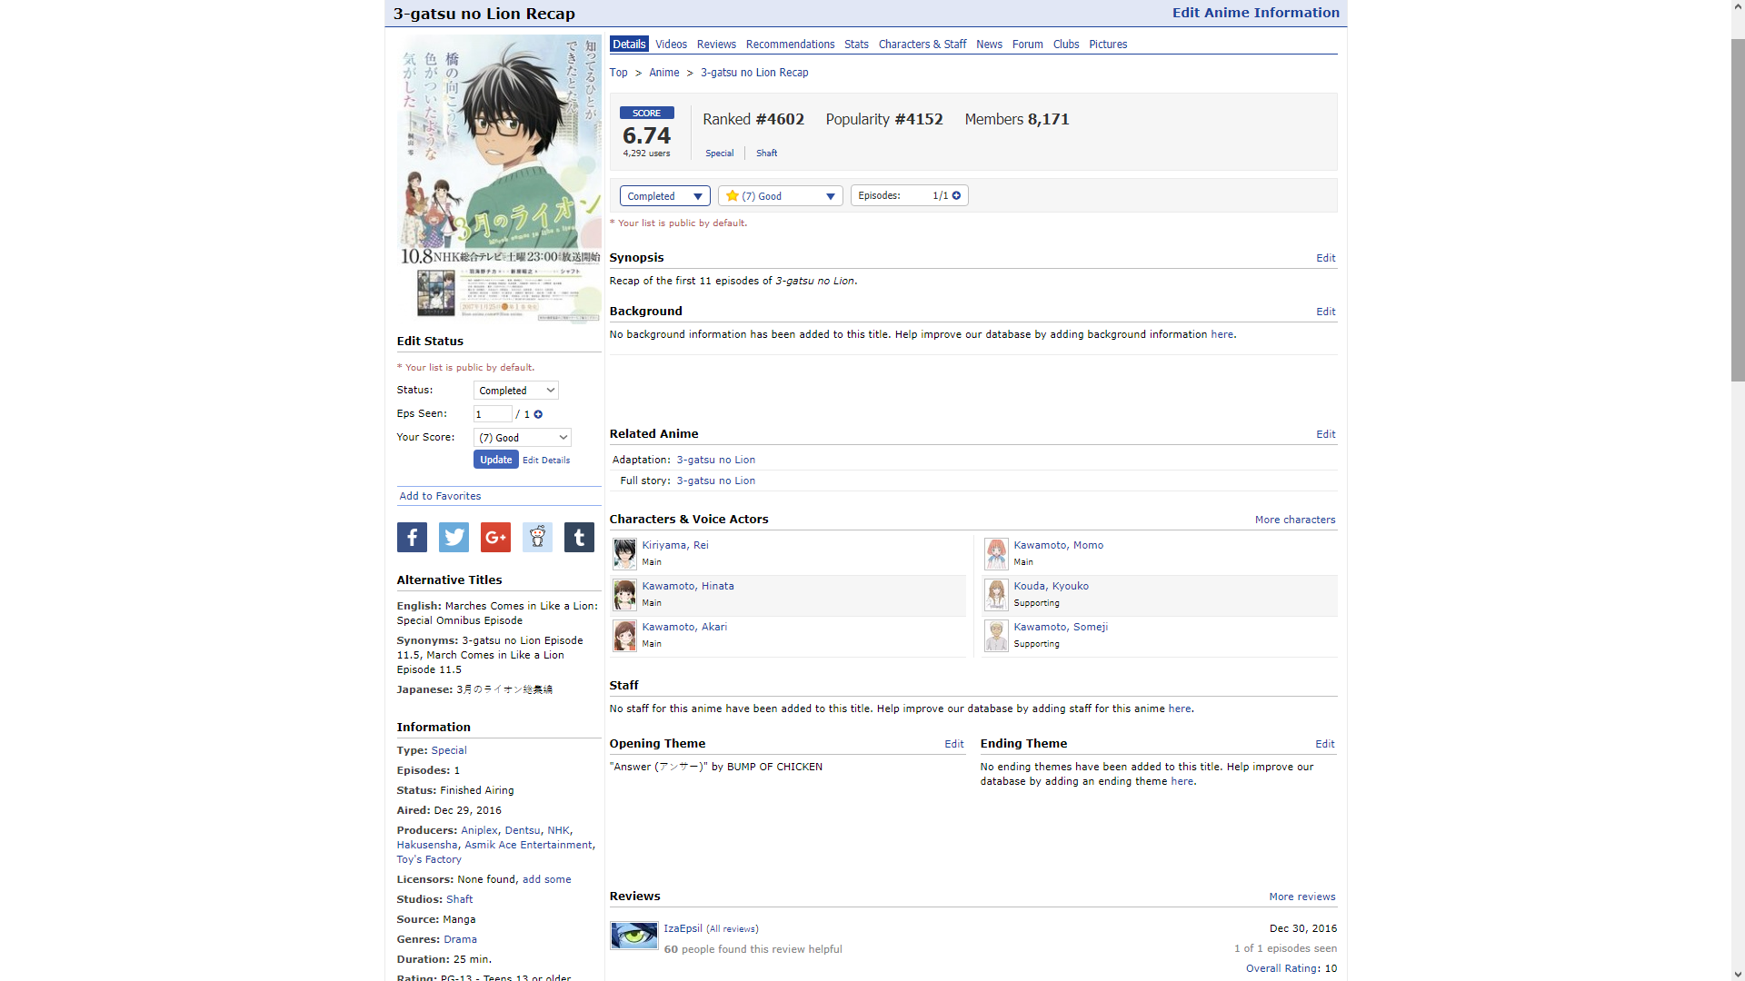Open IzaEpsil reviewer avatar
1745x981 pixels.
tap(633, 935)
